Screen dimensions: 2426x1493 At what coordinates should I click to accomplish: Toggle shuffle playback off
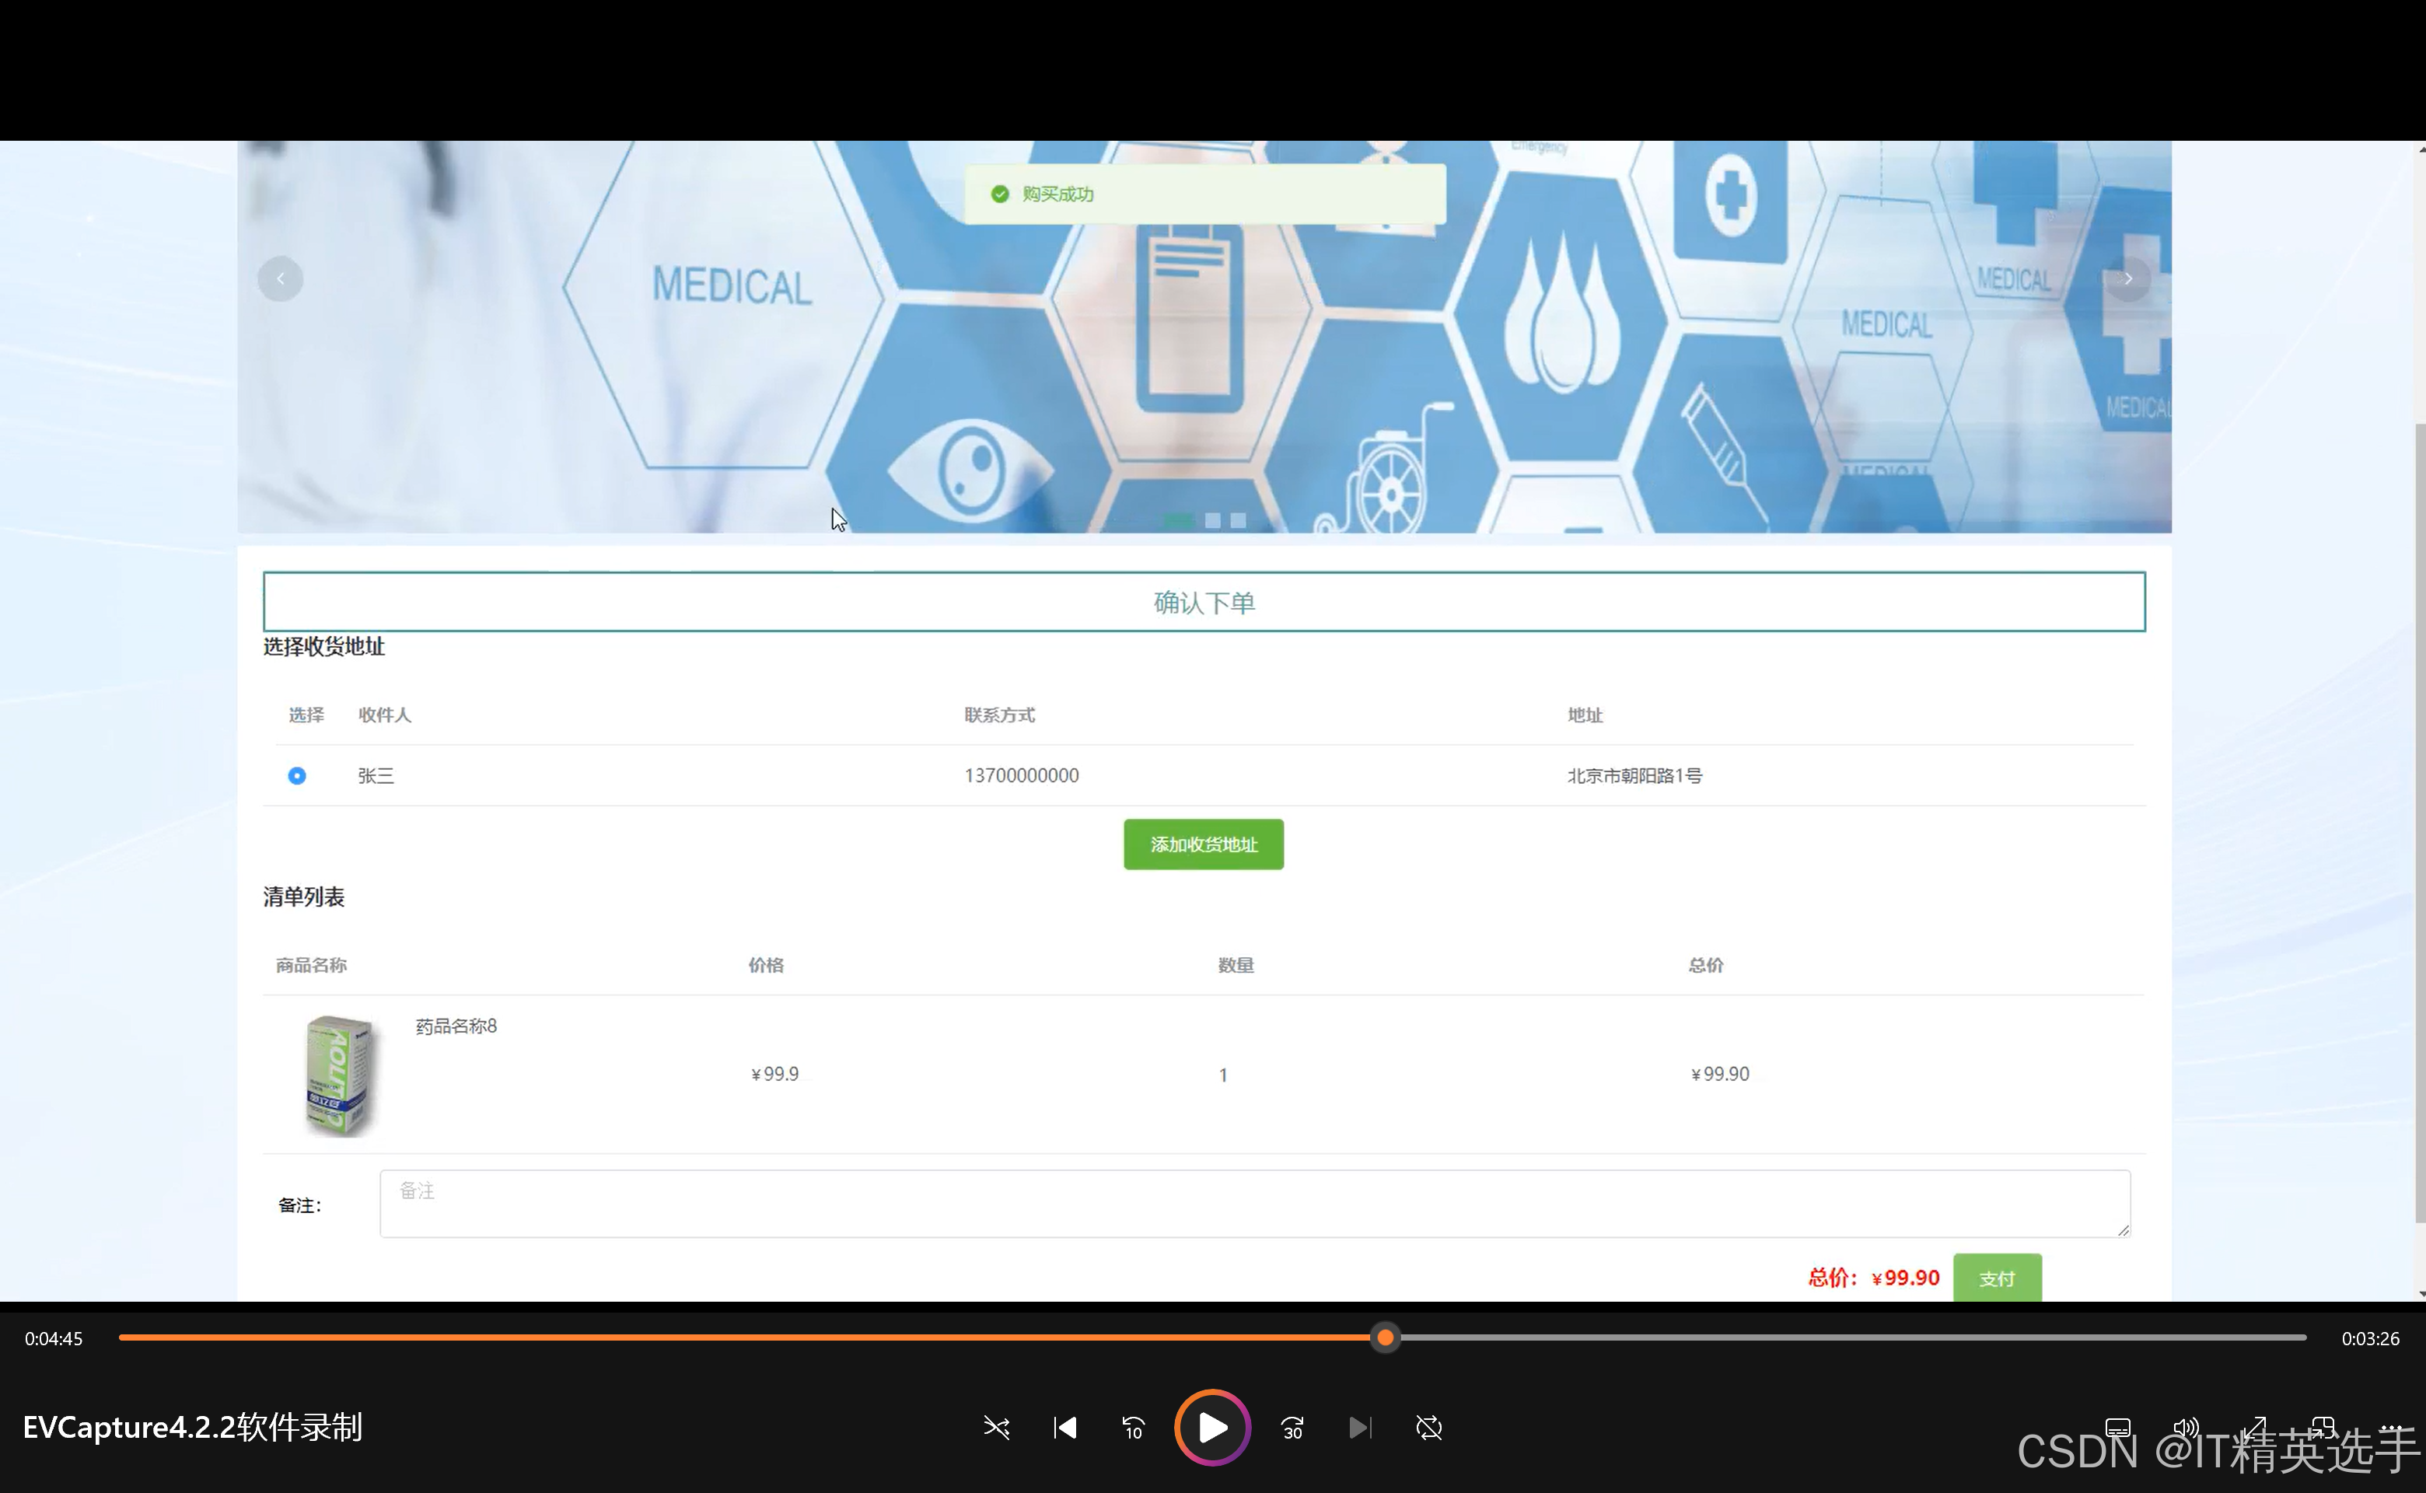pos(996,1428)
